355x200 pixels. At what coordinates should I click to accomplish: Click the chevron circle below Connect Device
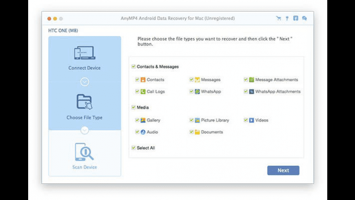pos(85,82)
